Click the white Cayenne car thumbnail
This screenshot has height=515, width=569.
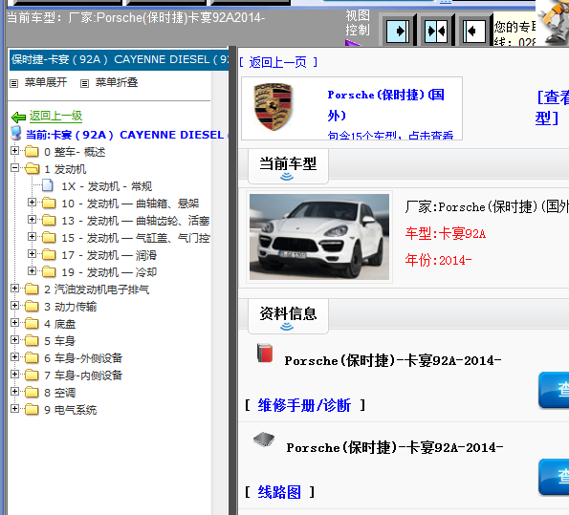[x=319, y=237]
